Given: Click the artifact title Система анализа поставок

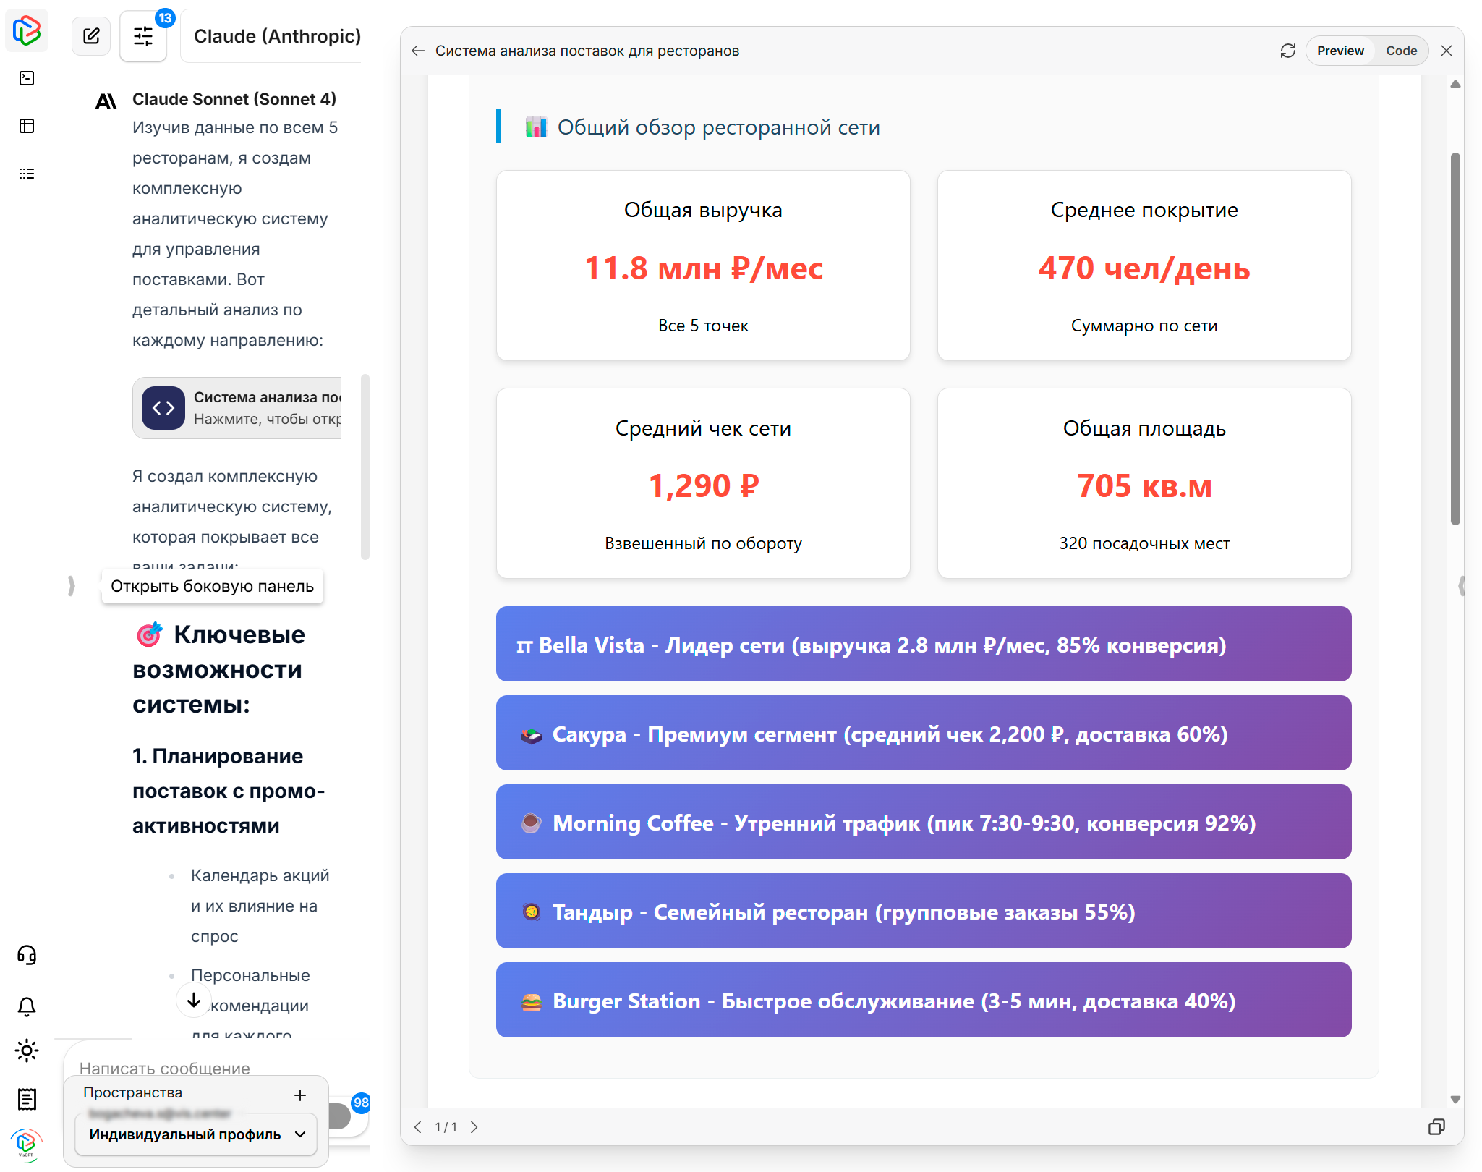Looking at the screenshot, I should pos(587,51).
